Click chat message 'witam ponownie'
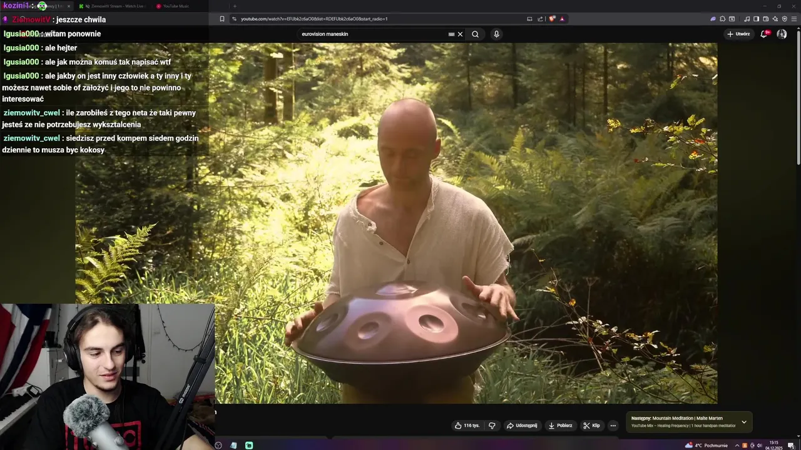Image resolution: width=801 pixels, height=450 pixels. (x=73, y=34)
